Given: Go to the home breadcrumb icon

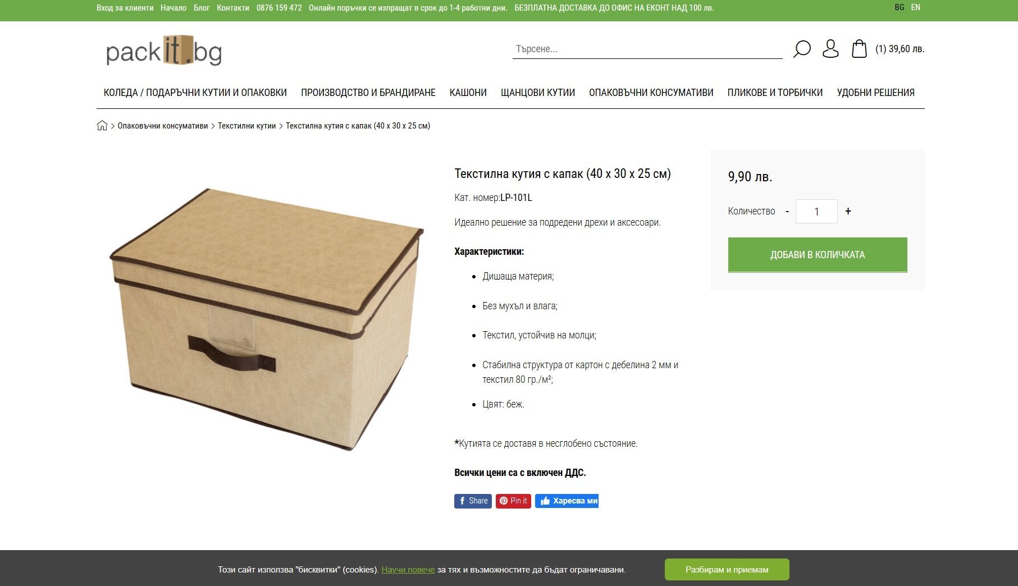Looking at the screenshot, I should (x=102, y=126).
